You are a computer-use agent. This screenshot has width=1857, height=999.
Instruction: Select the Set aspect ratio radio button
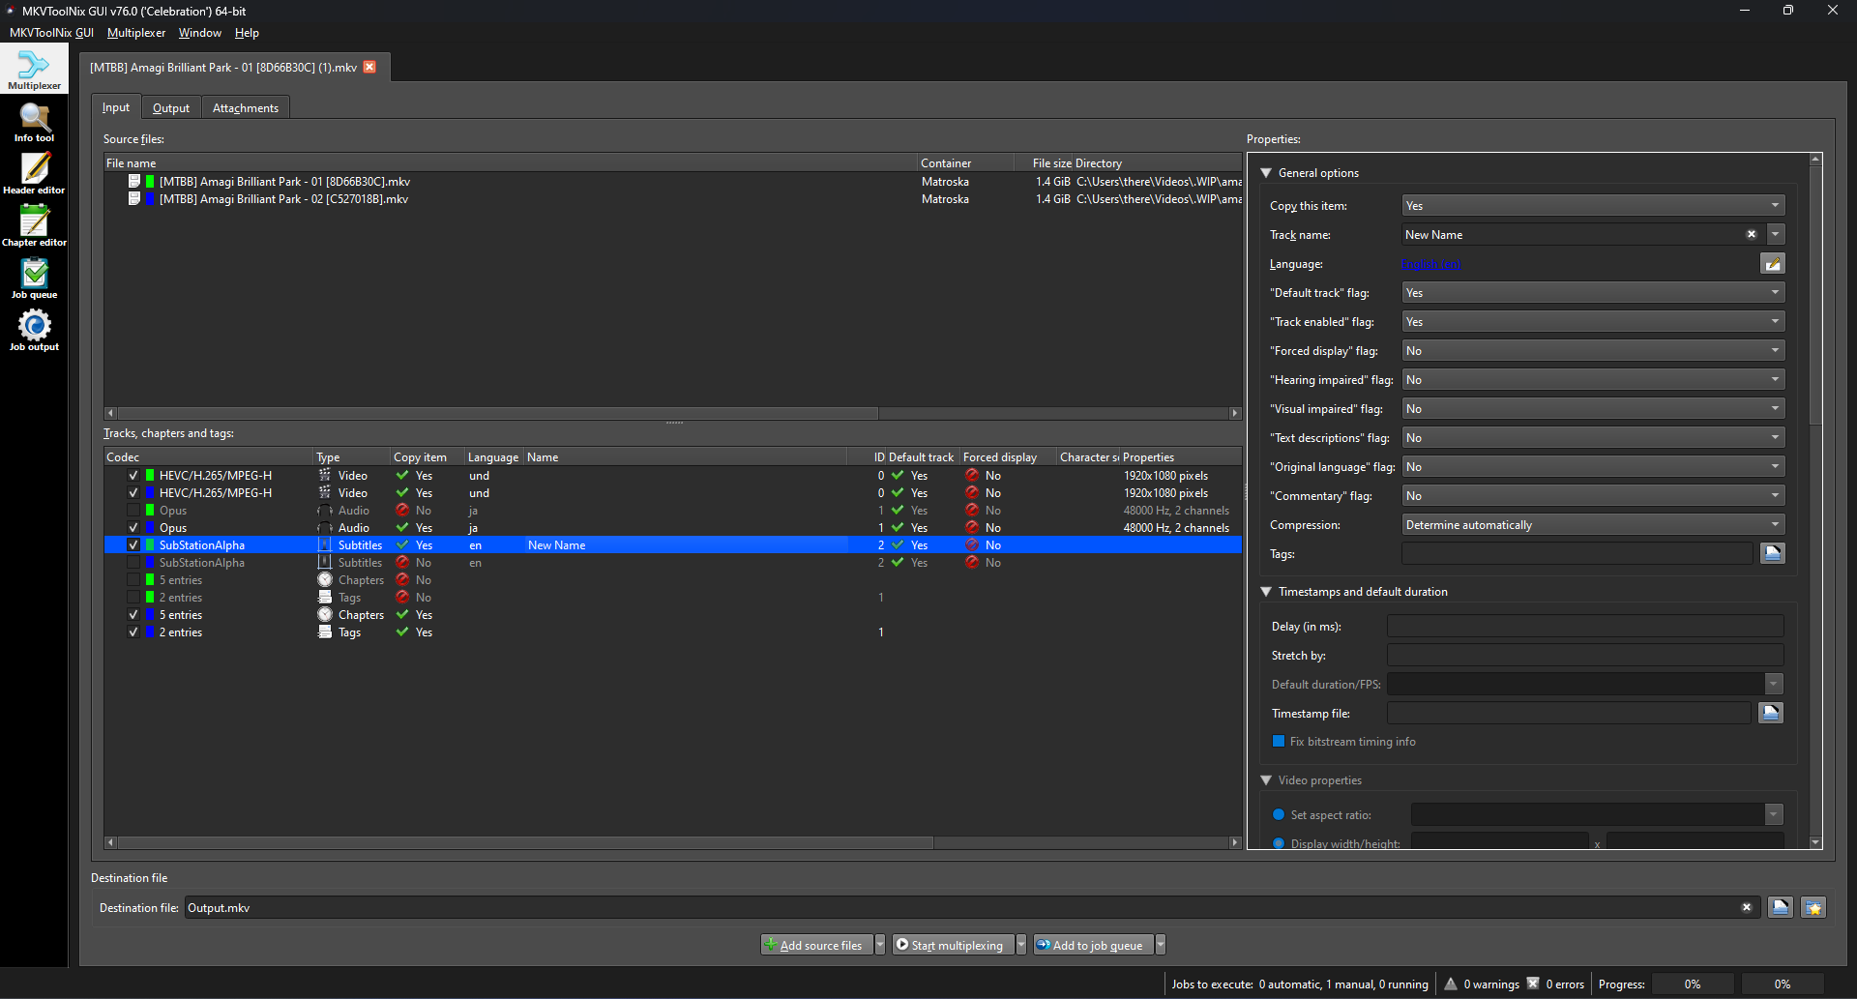click(1279, 814)
